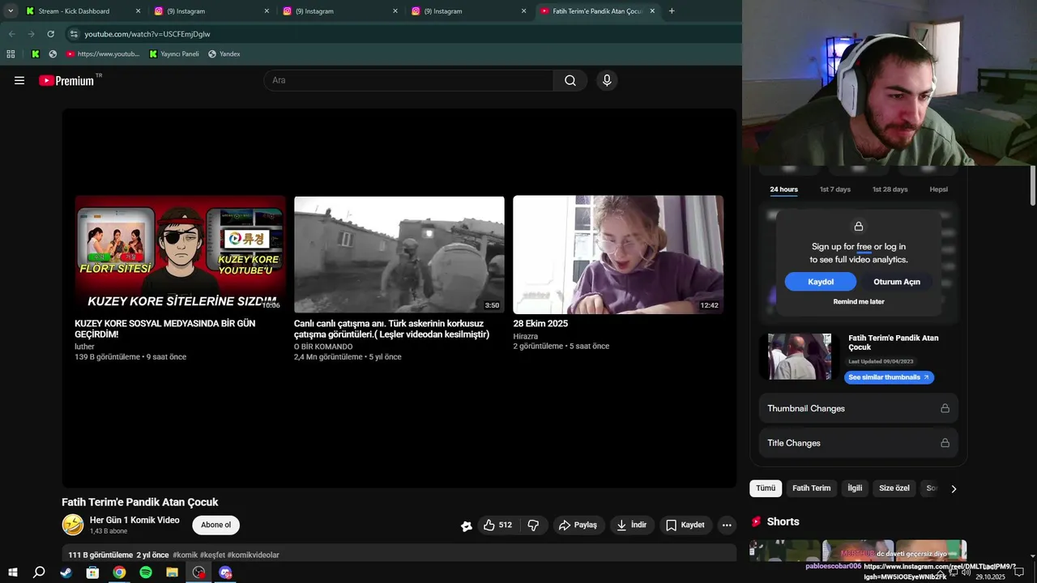Select the Fatih Terim filter chip
The width and height of the screenshot is (1037, 583).
811,488
